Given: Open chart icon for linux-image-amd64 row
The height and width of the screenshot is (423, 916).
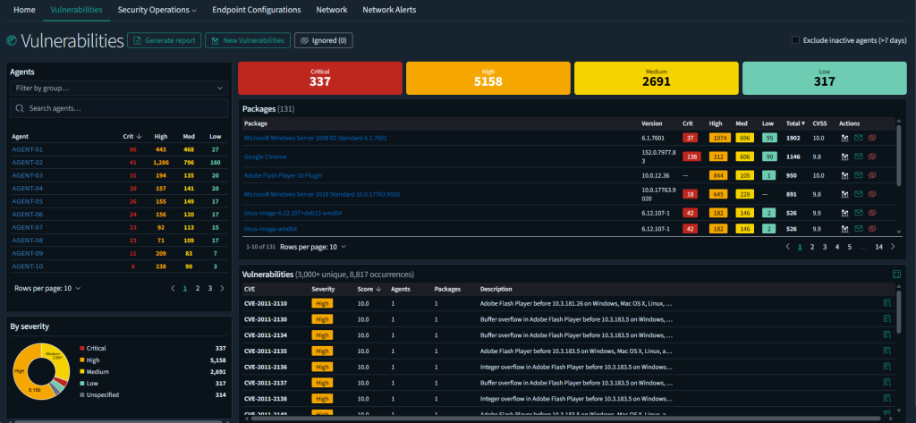Looking at the screenshot, I should pyautogui.click(x=844, y=228).
